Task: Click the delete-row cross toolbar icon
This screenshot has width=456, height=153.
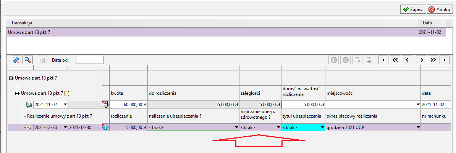Action: click(369, 60)
